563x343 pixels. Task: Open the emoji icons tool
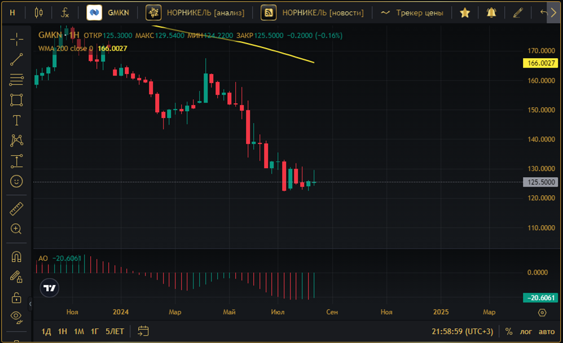click(16, 182)
